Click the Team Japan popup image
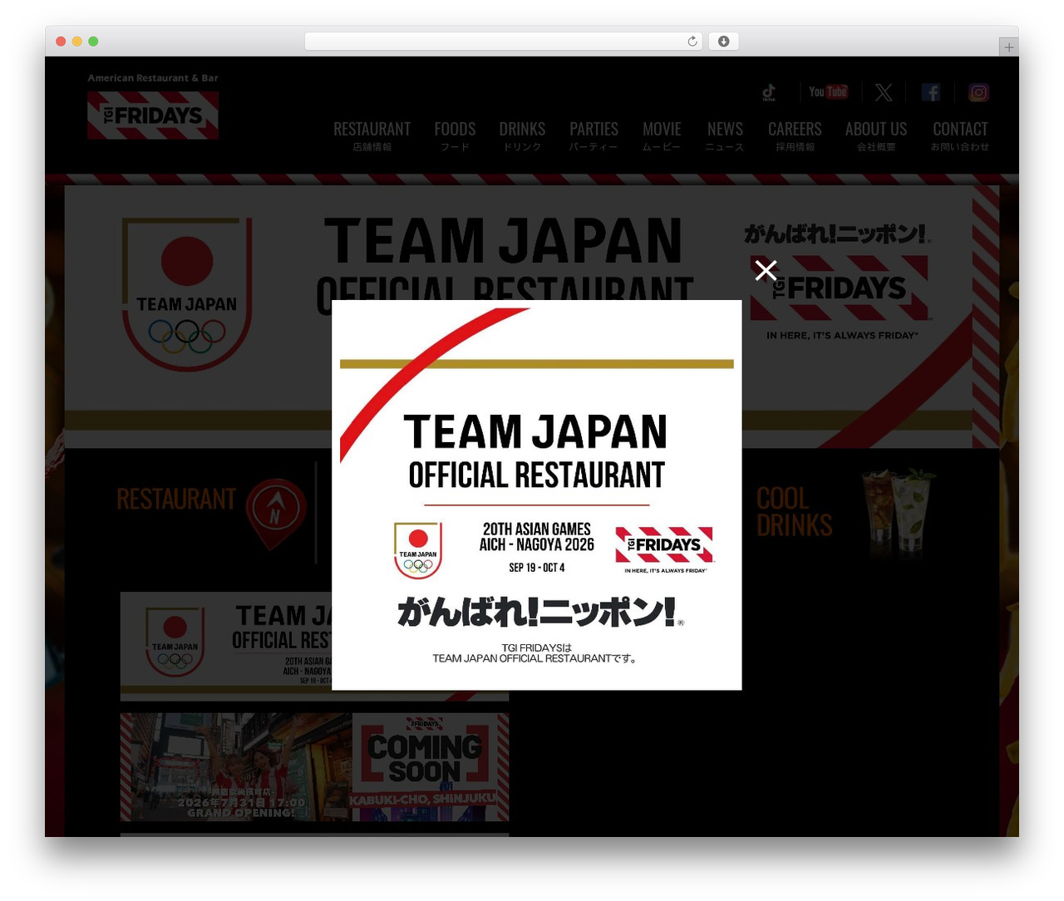Screen dimensions: 1064x901 pos(536,495)
